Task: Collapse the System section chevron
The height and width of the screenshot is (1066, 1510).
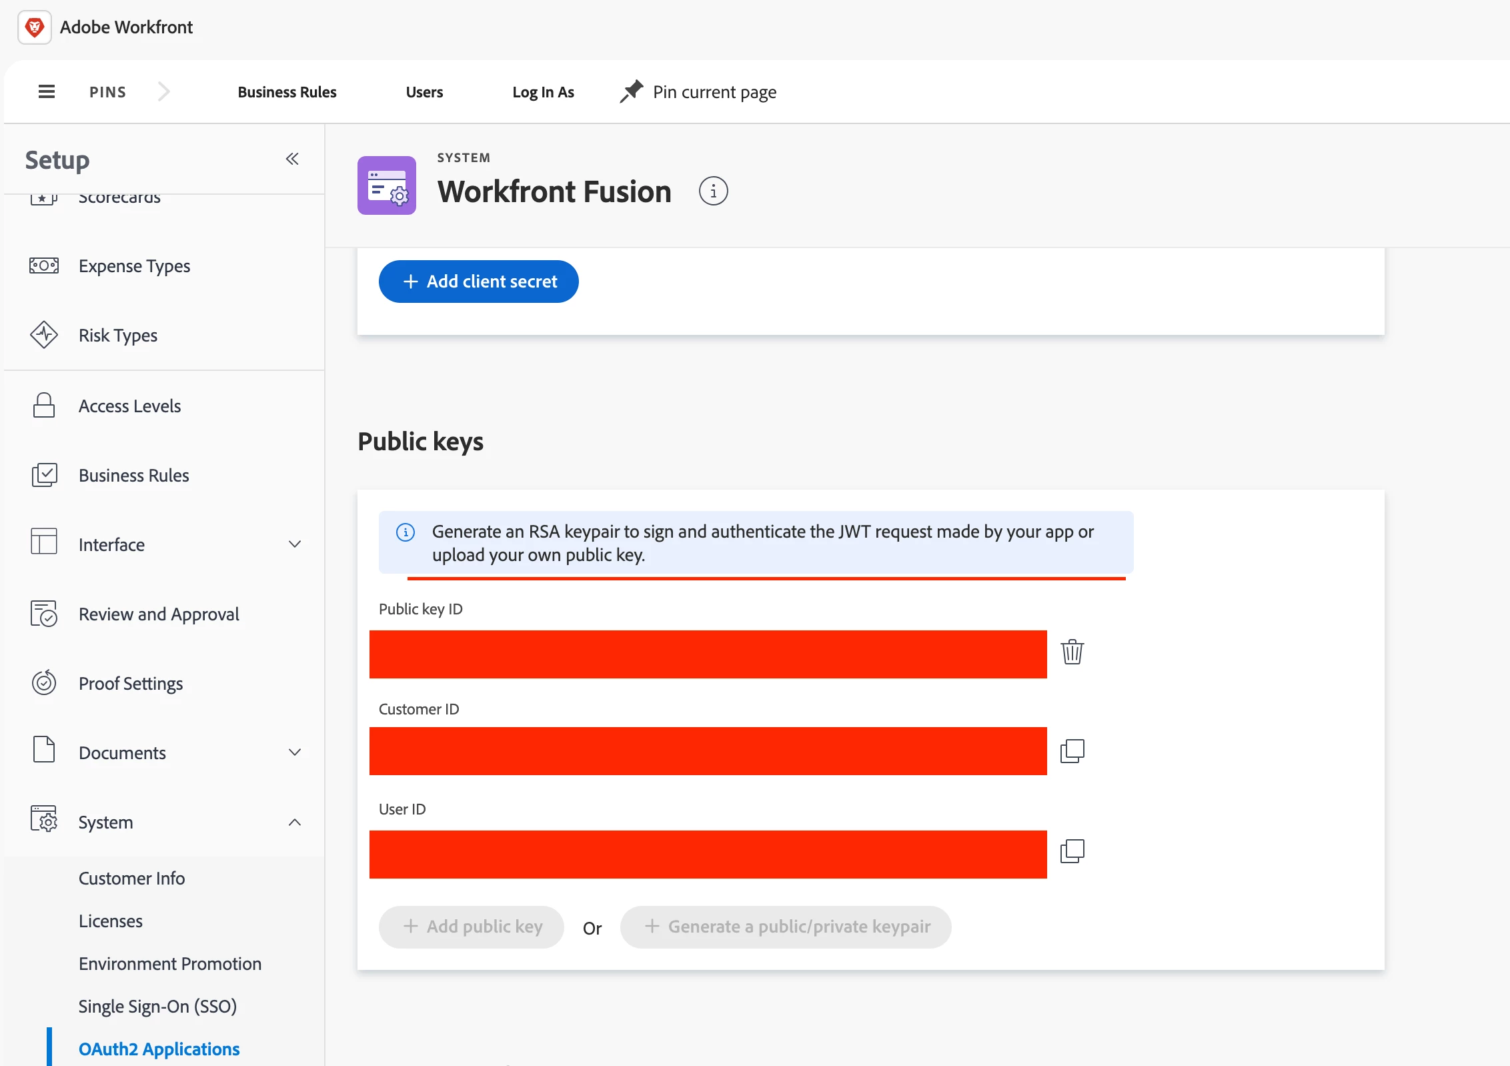Action: (295, 822)
